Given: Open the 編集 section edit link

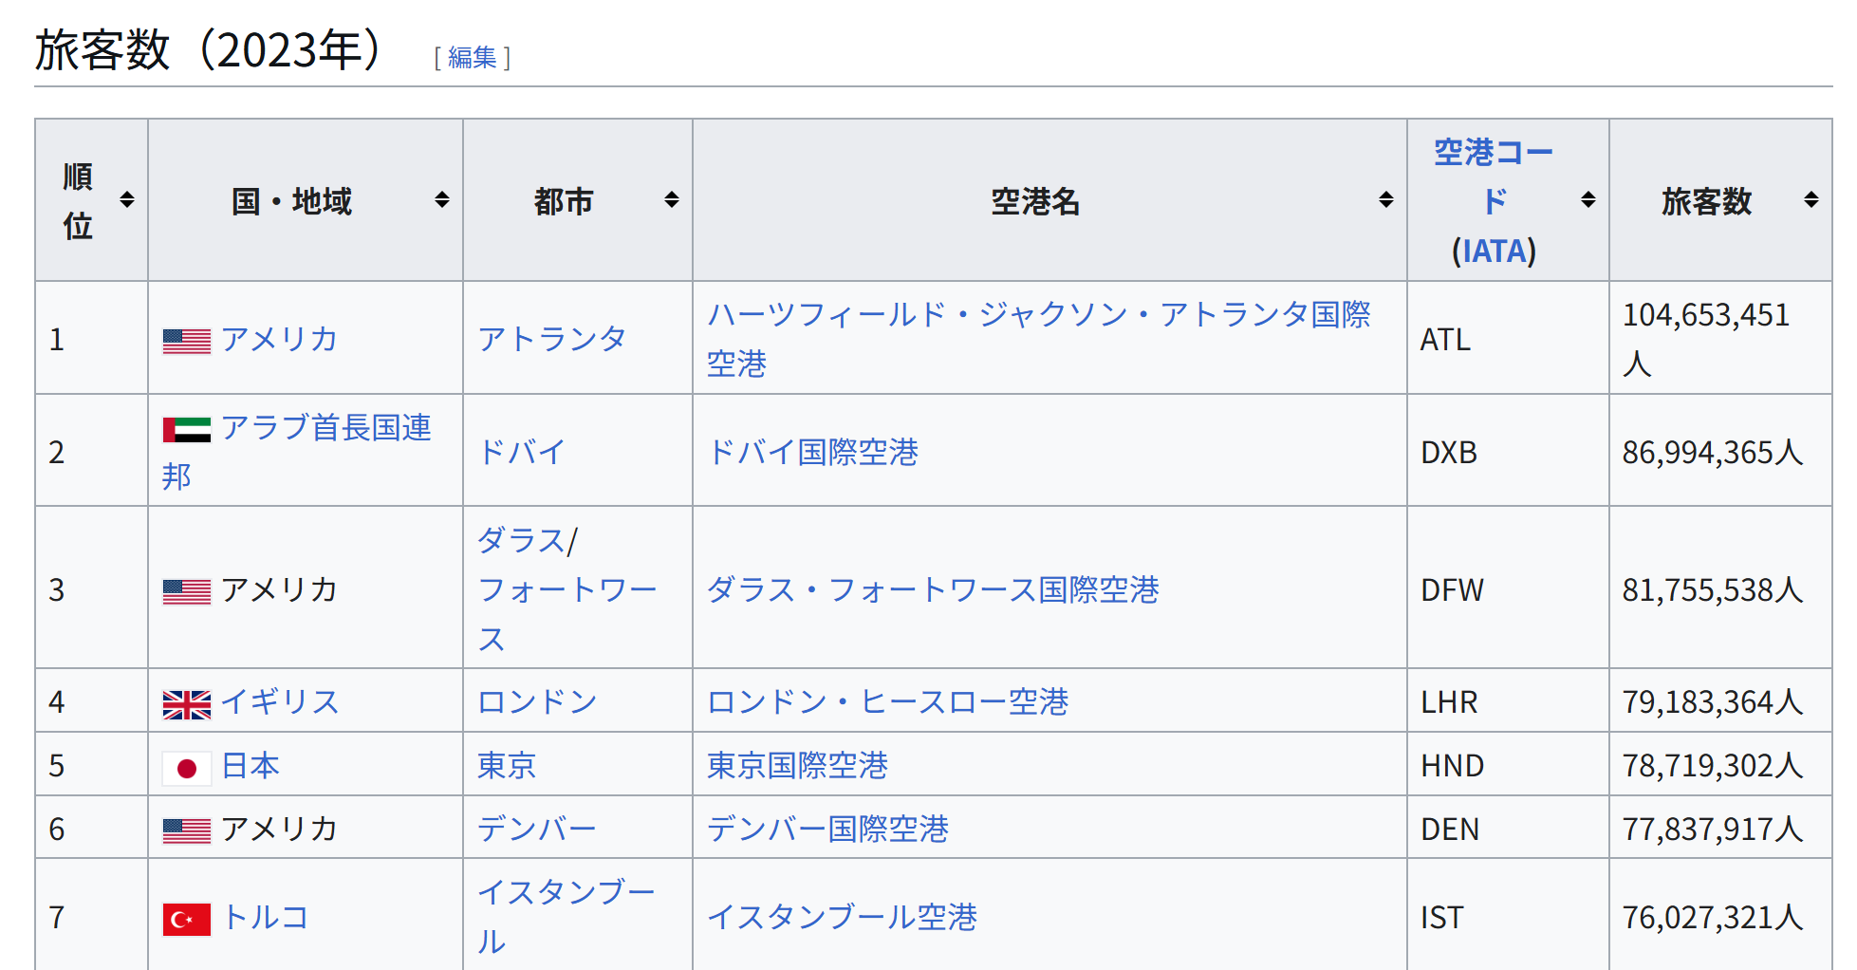Looking at the screenshot, I should (x=473, y=58).
